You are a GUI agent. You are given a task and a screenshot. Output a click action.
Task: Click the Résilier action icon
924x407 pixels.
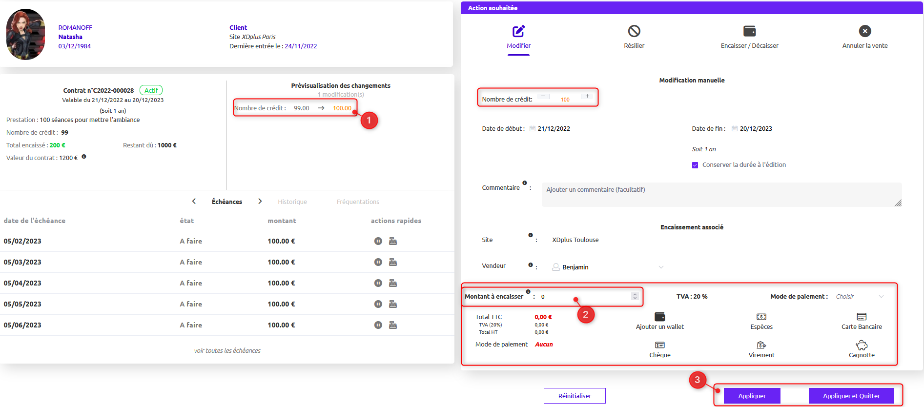(634, 32)
